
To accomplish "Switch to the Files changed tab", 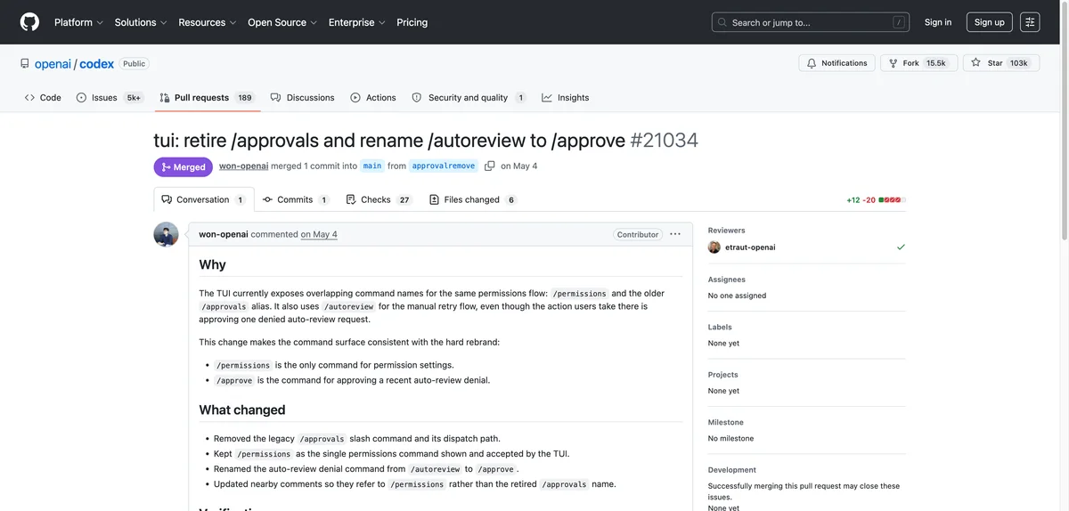I will (x=473, y=199).
